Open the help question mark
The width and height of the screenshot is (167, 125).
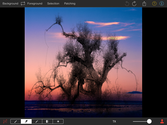point(154,3)
